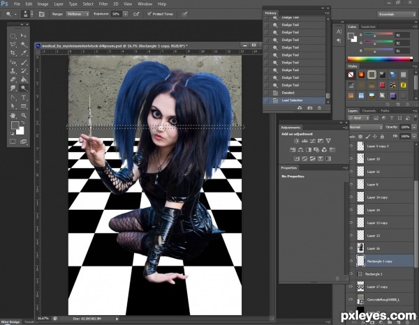This screenshot has width=419, height=325.
Task: Swap foreground and background colors
Action: click(x=23, y=123)
